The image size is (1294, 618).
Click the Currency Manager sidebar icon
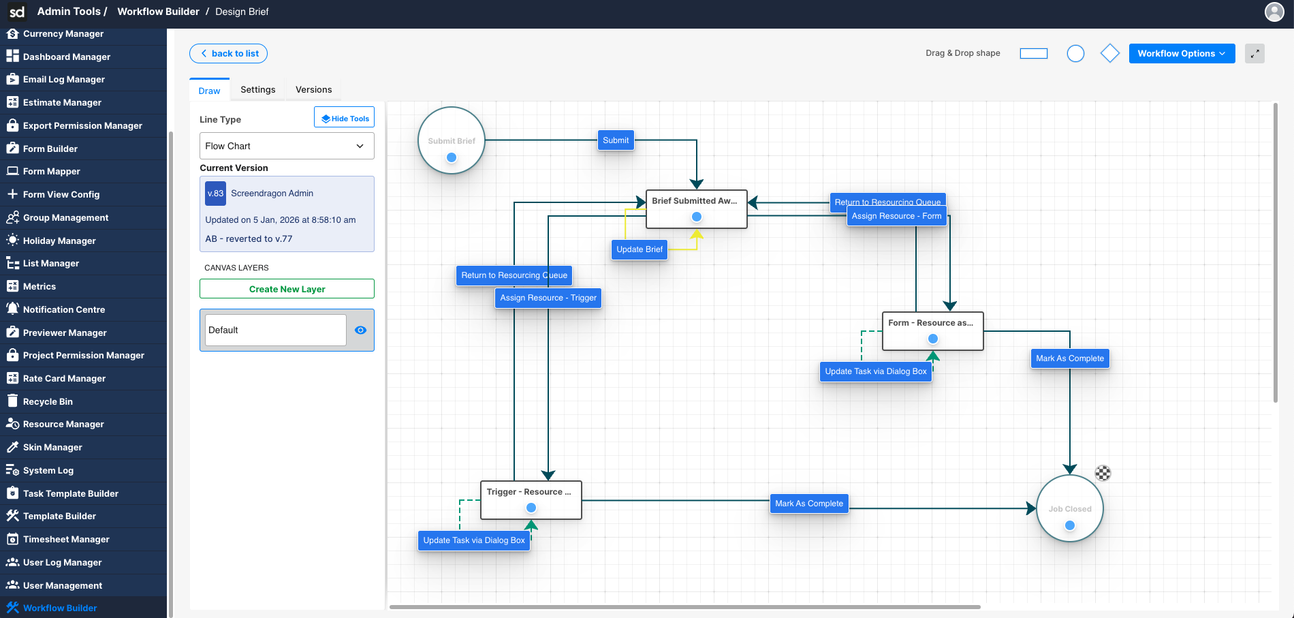12,33
